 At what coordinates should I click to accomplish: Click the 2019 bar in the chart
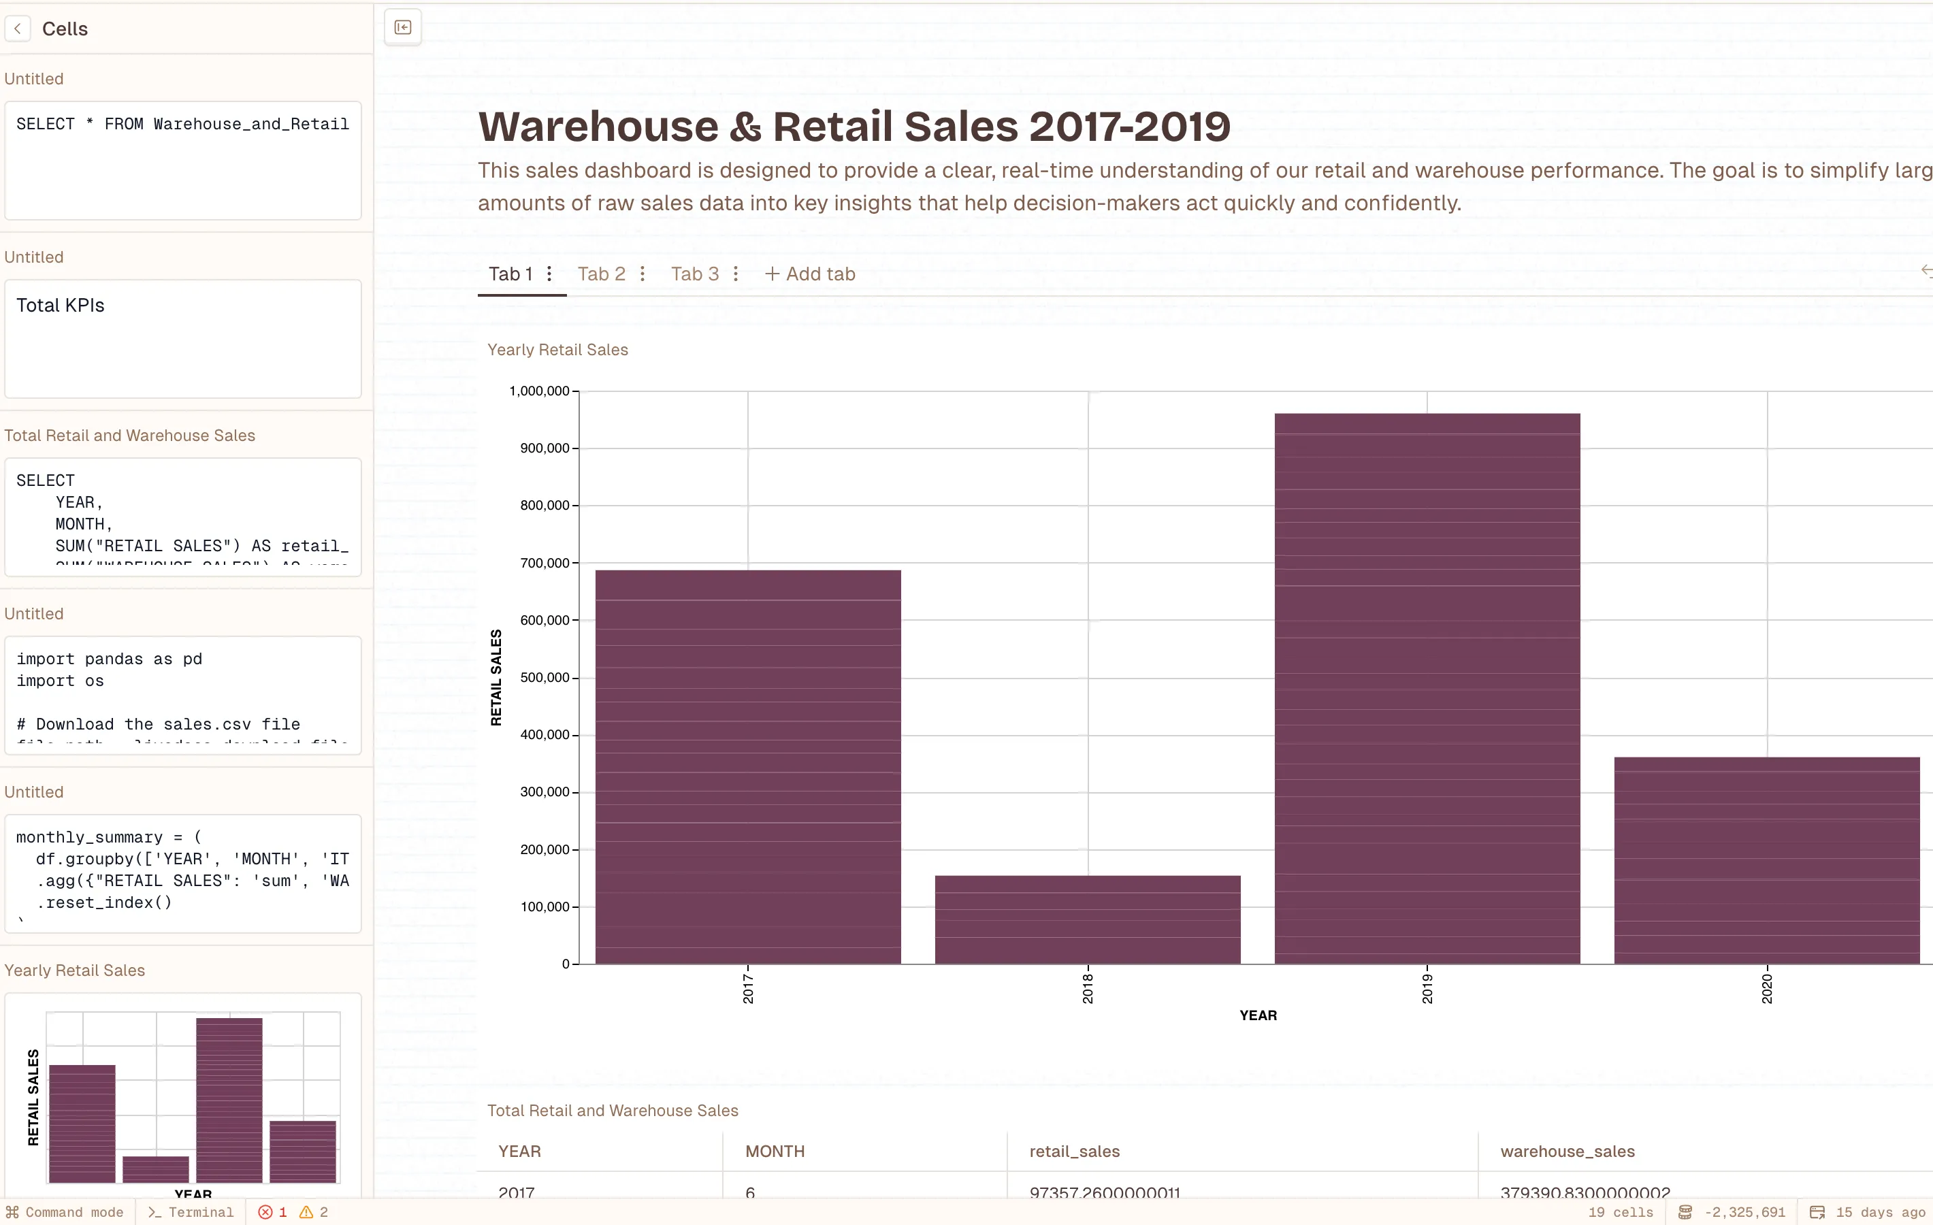click(1427, 688)
